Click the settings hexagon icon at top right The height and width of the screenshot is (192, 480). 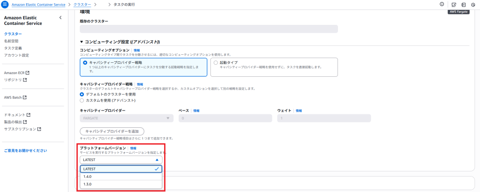473,5
